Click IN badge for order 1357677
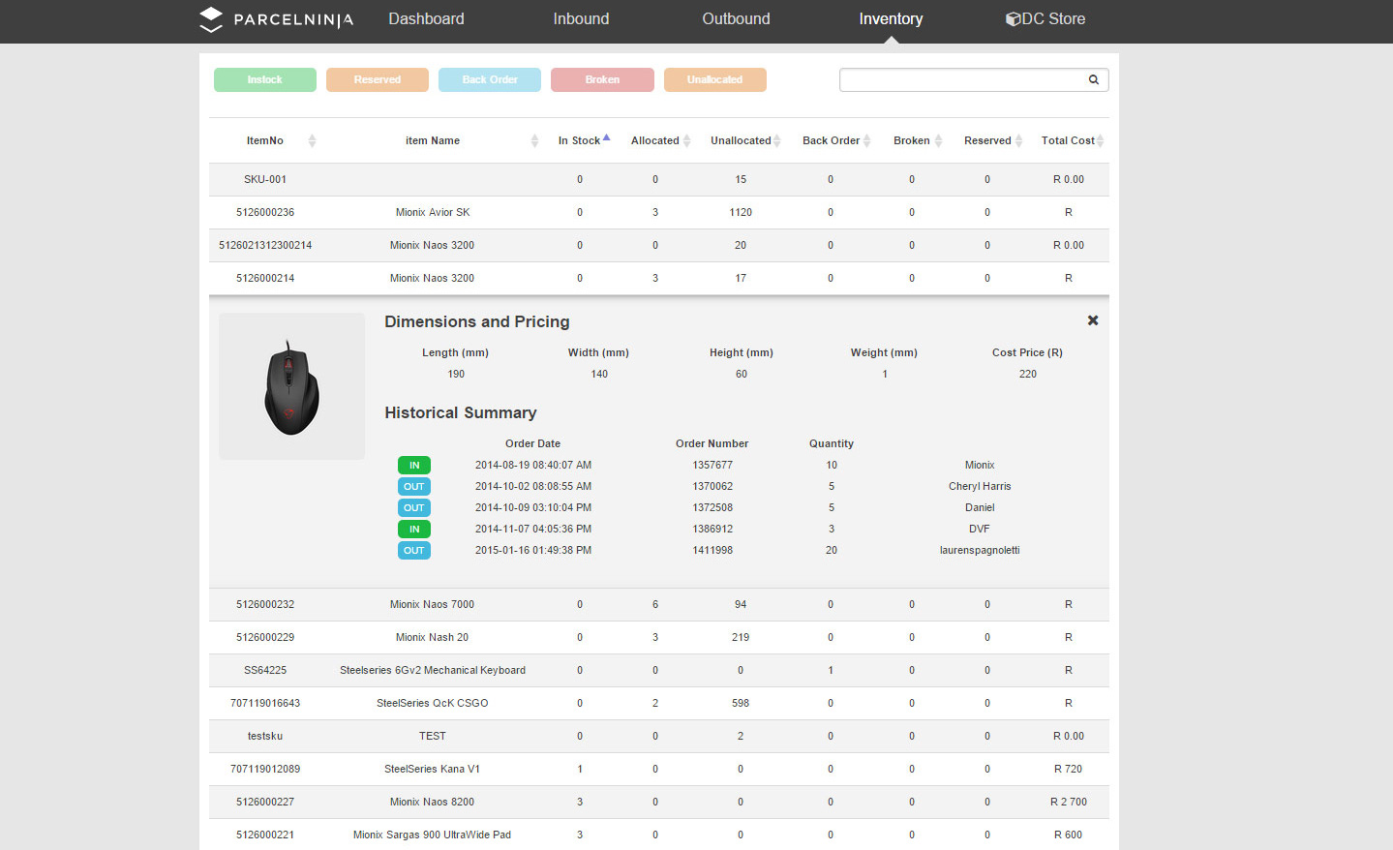 click(414, 466)
